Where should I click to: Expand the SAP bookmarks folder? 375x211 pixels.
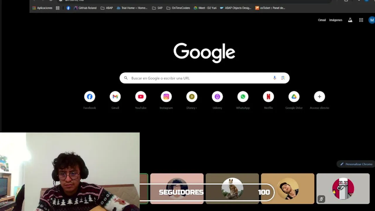(157, 8)
